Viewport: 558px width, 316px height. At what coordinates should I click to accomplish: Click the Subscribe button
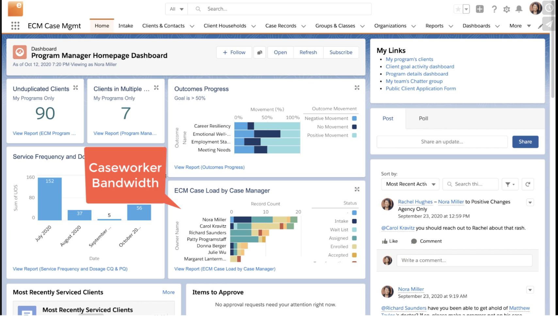click(341, 52)
